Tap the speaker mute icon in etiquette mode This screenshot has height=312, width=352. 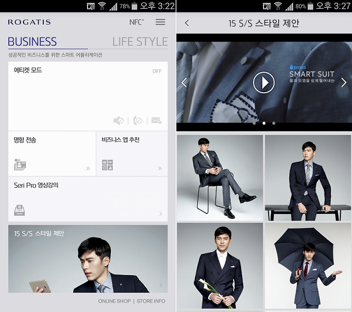point(119,120)
